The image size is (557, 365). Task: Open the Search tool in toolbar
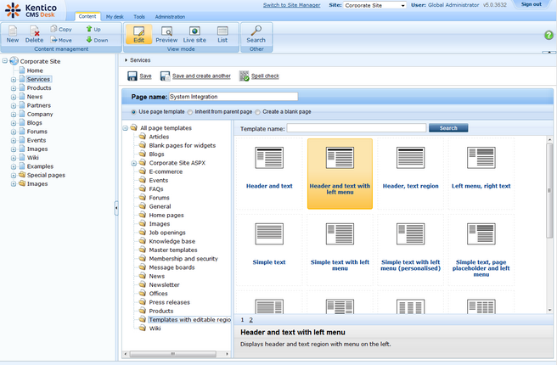pyautogui.click(x=256, y=34)
